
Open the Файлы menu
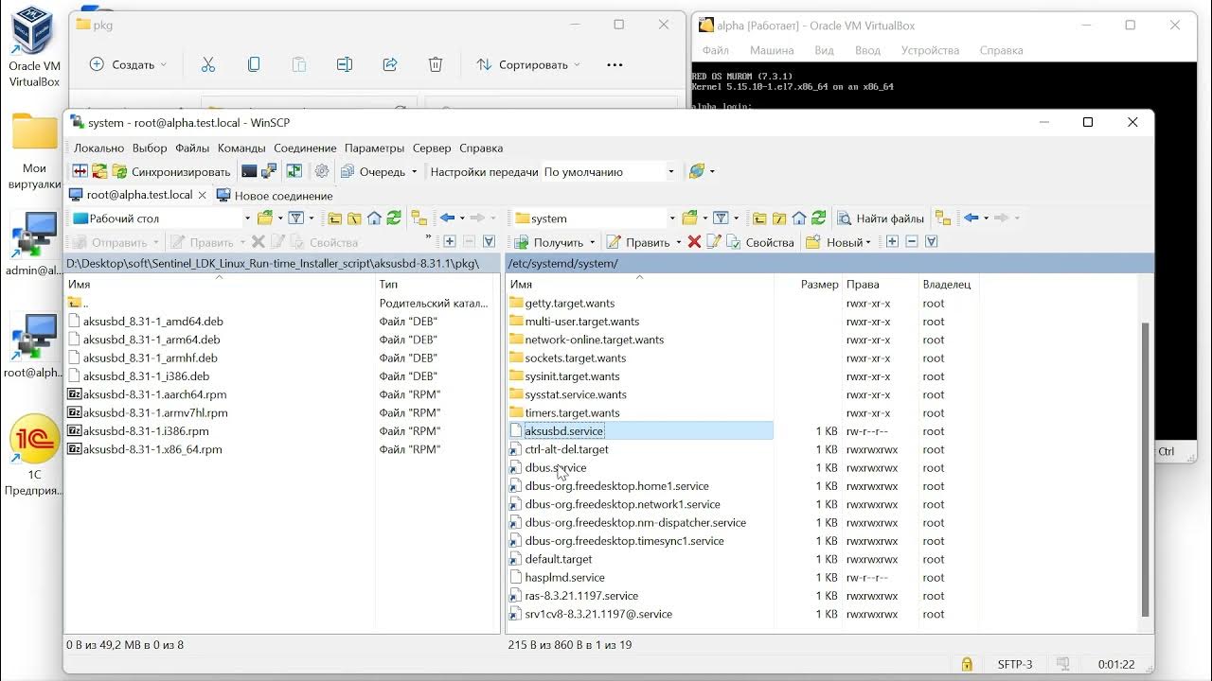point(192,148)
